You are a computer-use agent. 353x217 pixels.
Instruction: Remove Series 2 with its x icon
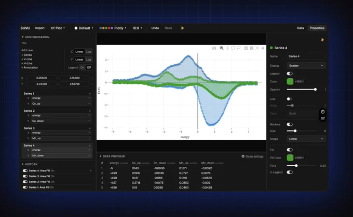click(90, 111)
